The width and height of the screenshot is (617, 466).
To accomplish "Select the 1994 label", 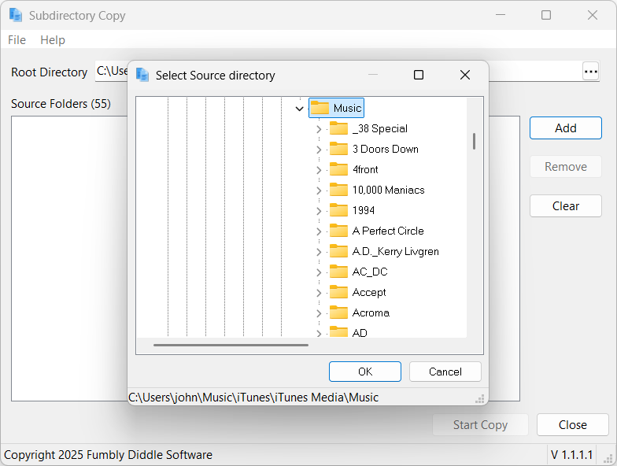I will 364,210.
